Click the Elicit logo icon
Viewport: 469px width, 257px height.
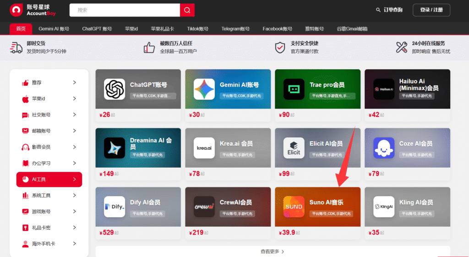coord(294,148)
